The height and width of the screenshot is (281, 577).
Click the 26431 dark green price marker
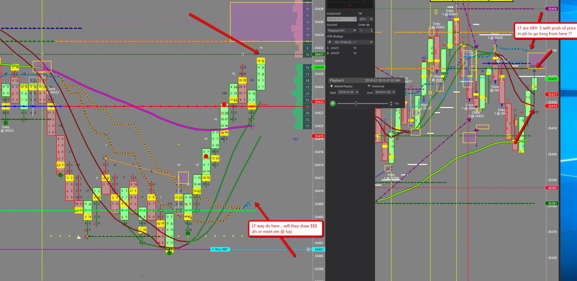point(319,55)
